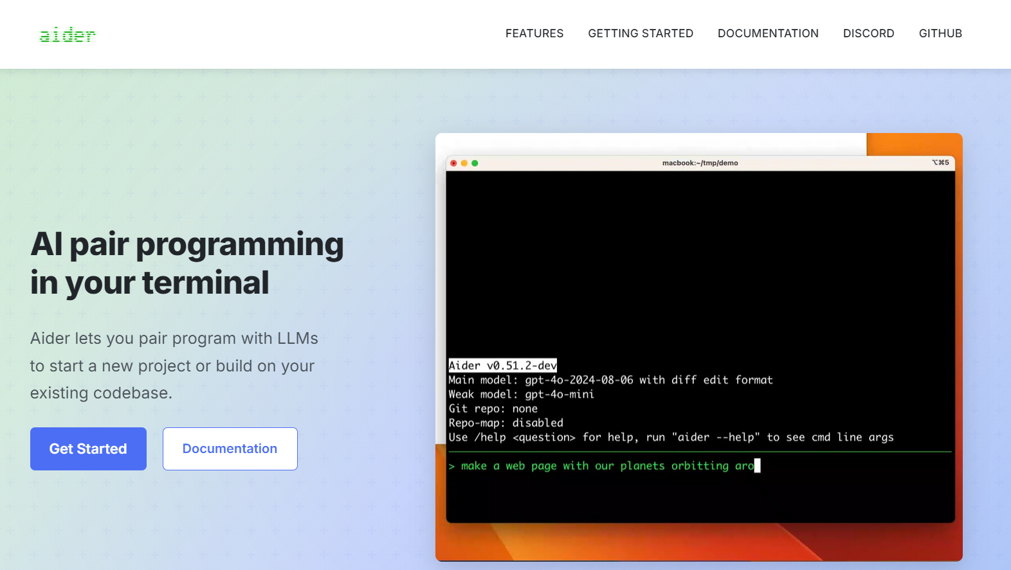Screen dimensions: 1011x570
Task: Click the Repo-map: disabled terminal line
Action: click(x=506, y=423)
